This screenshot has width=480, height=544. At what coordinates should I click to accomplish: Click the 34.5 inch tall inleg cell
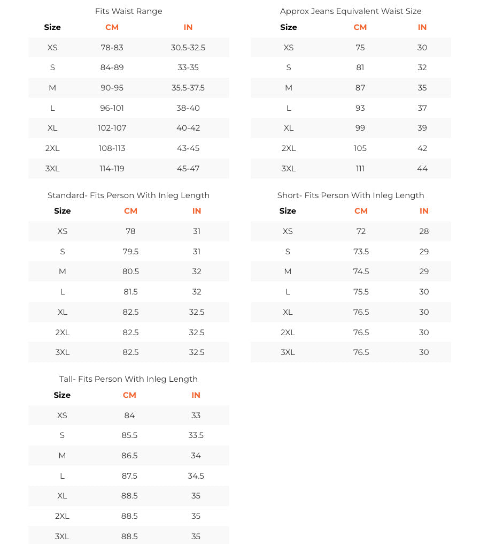[196, 476]
